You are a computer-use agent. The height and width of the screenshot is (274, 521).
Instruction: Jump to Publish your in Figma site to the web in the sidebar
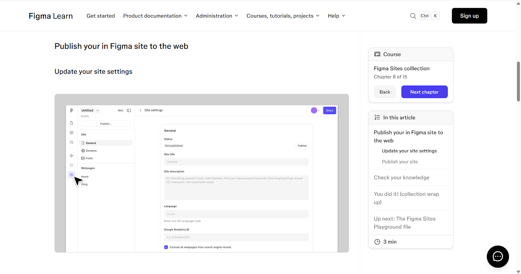(x=408, y=136)
